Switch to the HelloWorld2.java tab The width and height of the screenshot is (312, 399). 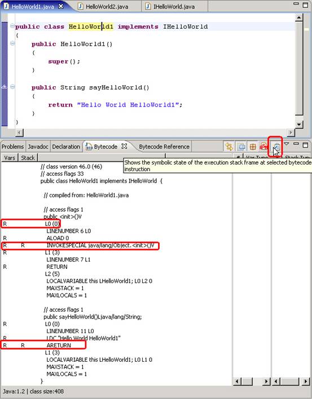107,7
